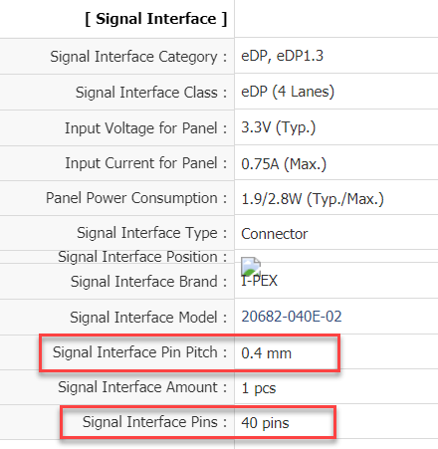Screen dimensions: 438x449
Task: Click the Signal Interface section header
Action: [x=156, y=19]
